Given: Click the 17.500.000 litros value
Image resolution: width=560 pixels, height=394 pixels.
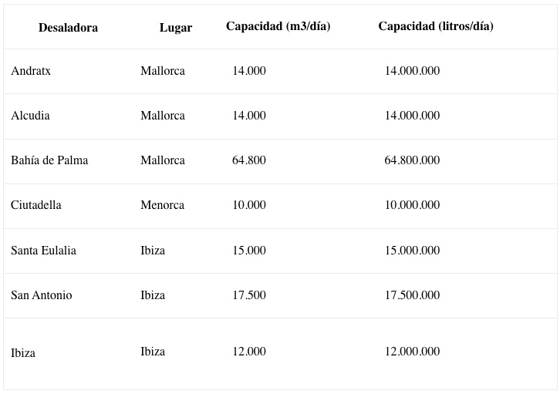Looking at the screenshot, I should point(412,295).
